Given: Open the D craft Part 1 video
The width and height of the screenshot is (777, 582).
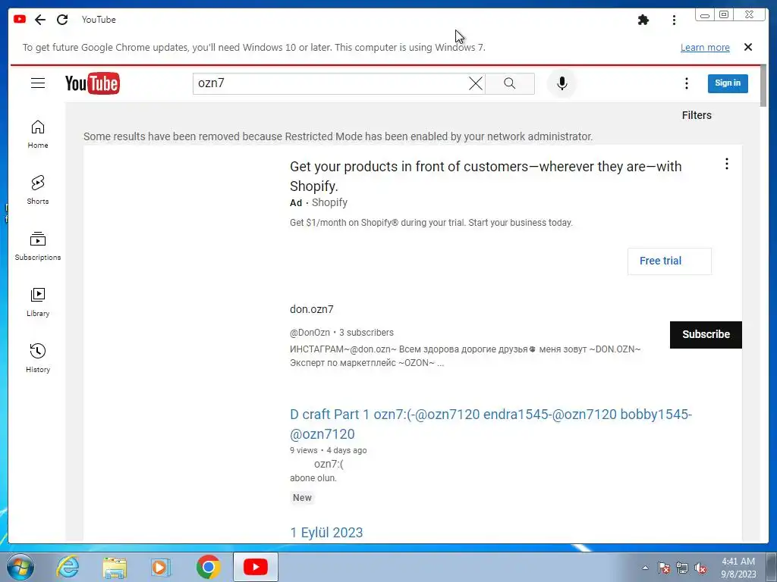Looking at the screenshot, I should tap(491, 424).
